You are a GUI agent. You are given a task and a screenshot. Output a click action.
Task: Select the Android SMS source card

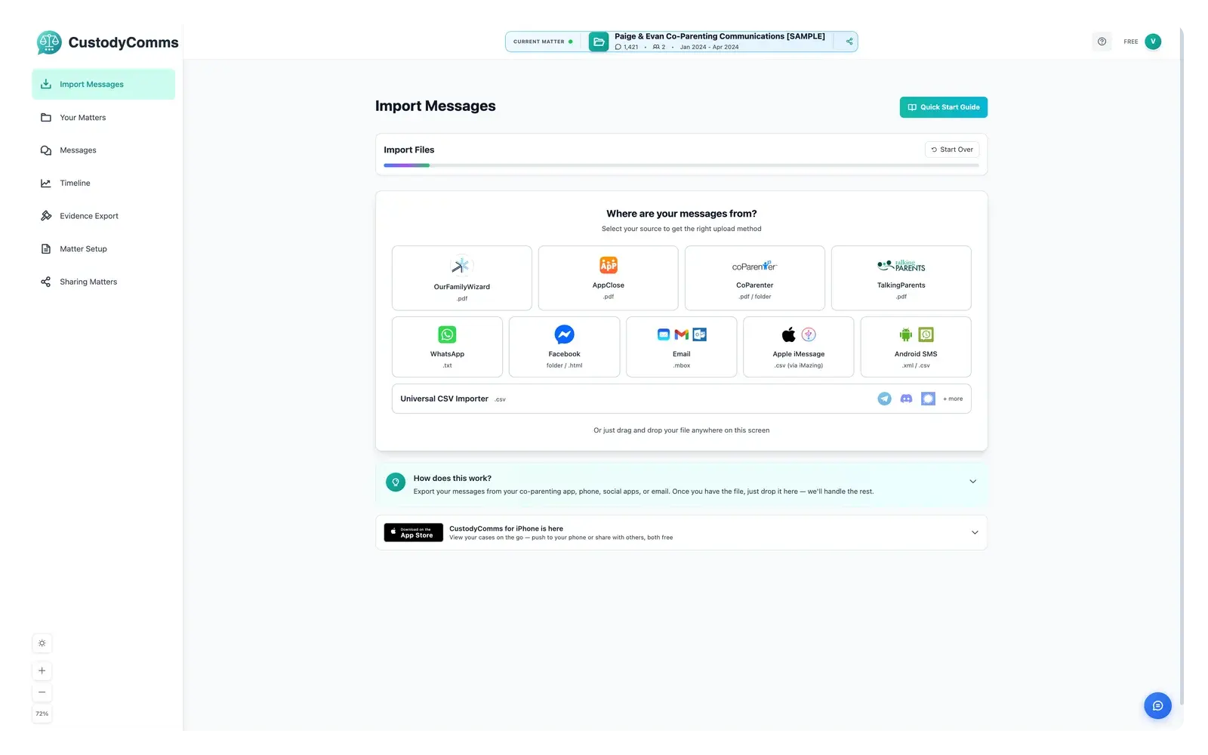(x=916, y=347)
